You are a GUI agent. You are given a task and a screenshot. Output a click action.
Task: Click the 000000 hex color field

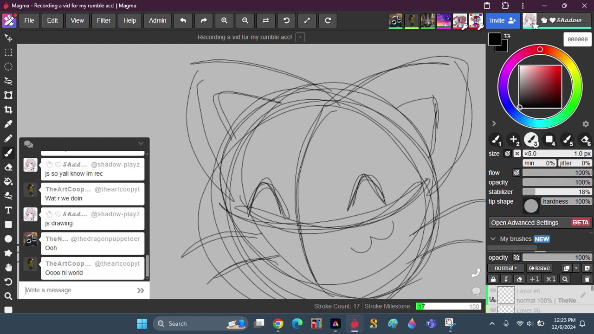tap(578, 39)
